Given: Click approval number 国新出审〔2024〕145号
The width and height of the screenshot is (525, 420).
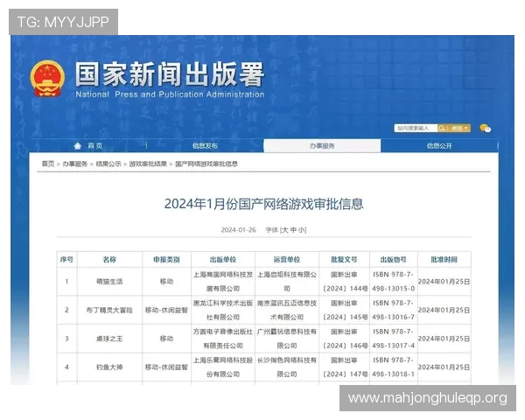Looking at the screenshot, I should 344,310.
